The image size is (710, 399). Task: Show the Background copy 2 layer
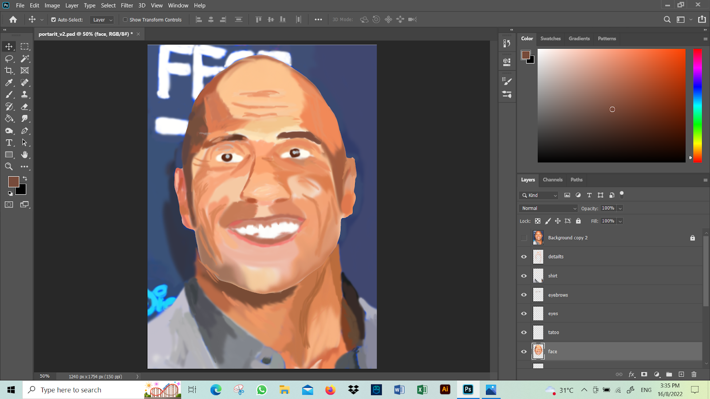coord(524,238)
